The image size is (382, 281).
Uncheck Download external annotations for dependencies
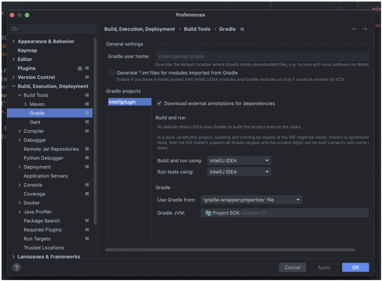(x=159, y=103)
